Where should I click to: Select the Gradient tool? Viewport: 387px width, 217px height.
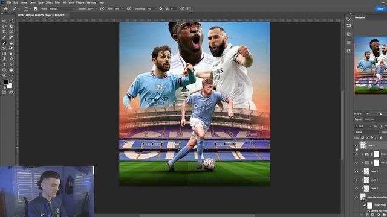pos(4,54)
